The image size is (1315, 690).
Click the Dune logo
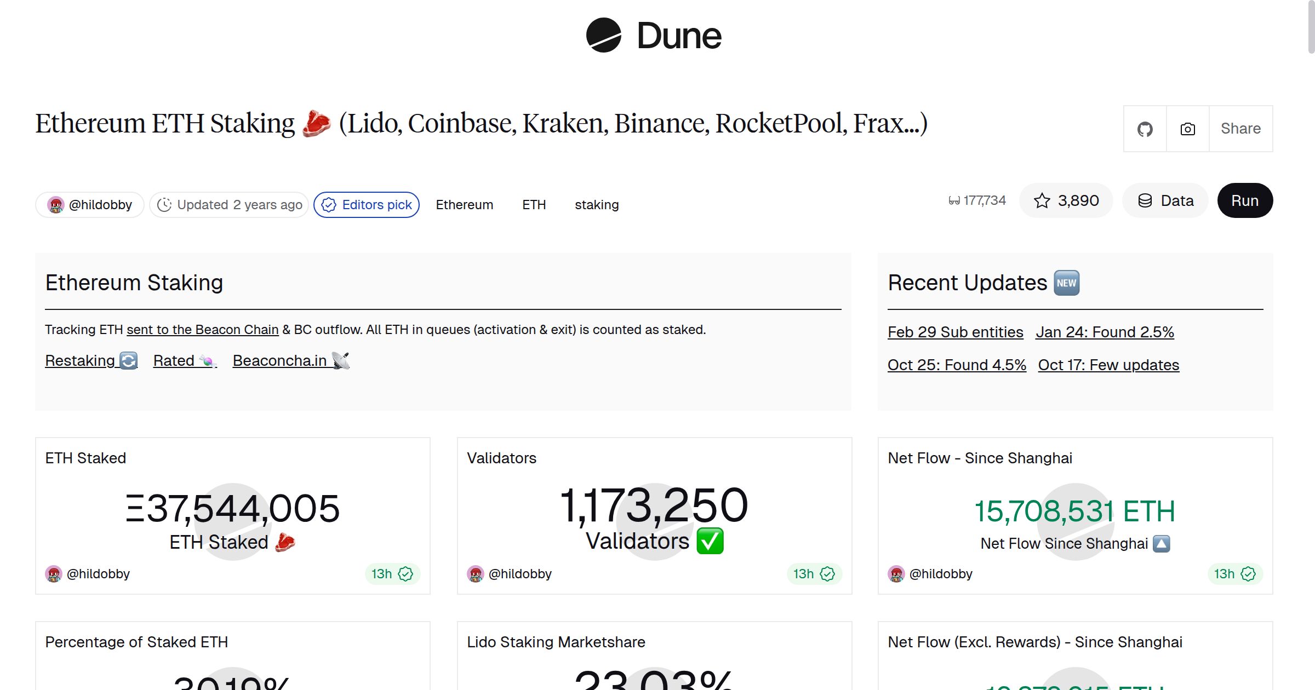pos(654,36)
